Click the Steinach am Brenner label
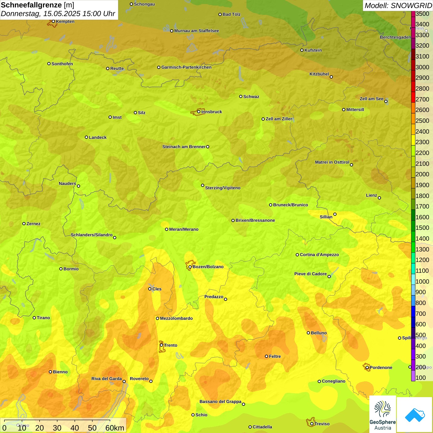Viewport: 433px width, 433px height. [184, 147]
